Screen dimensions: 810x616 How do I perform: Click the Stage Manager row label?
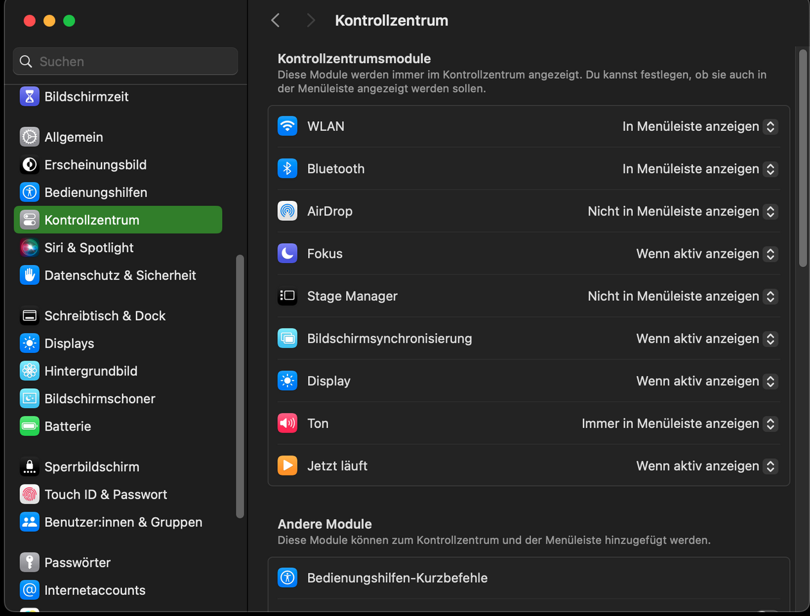coord(352,296)
